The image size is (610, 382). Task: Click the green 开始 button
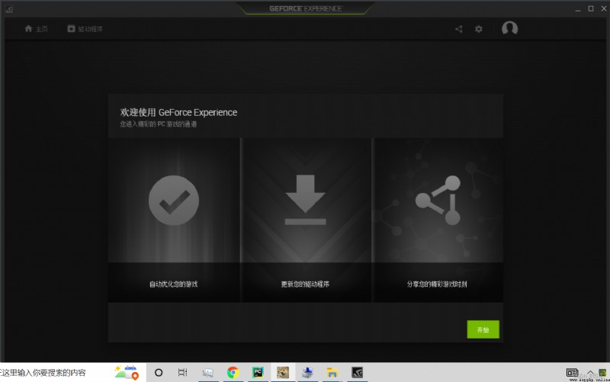click(x=483, y=329)
